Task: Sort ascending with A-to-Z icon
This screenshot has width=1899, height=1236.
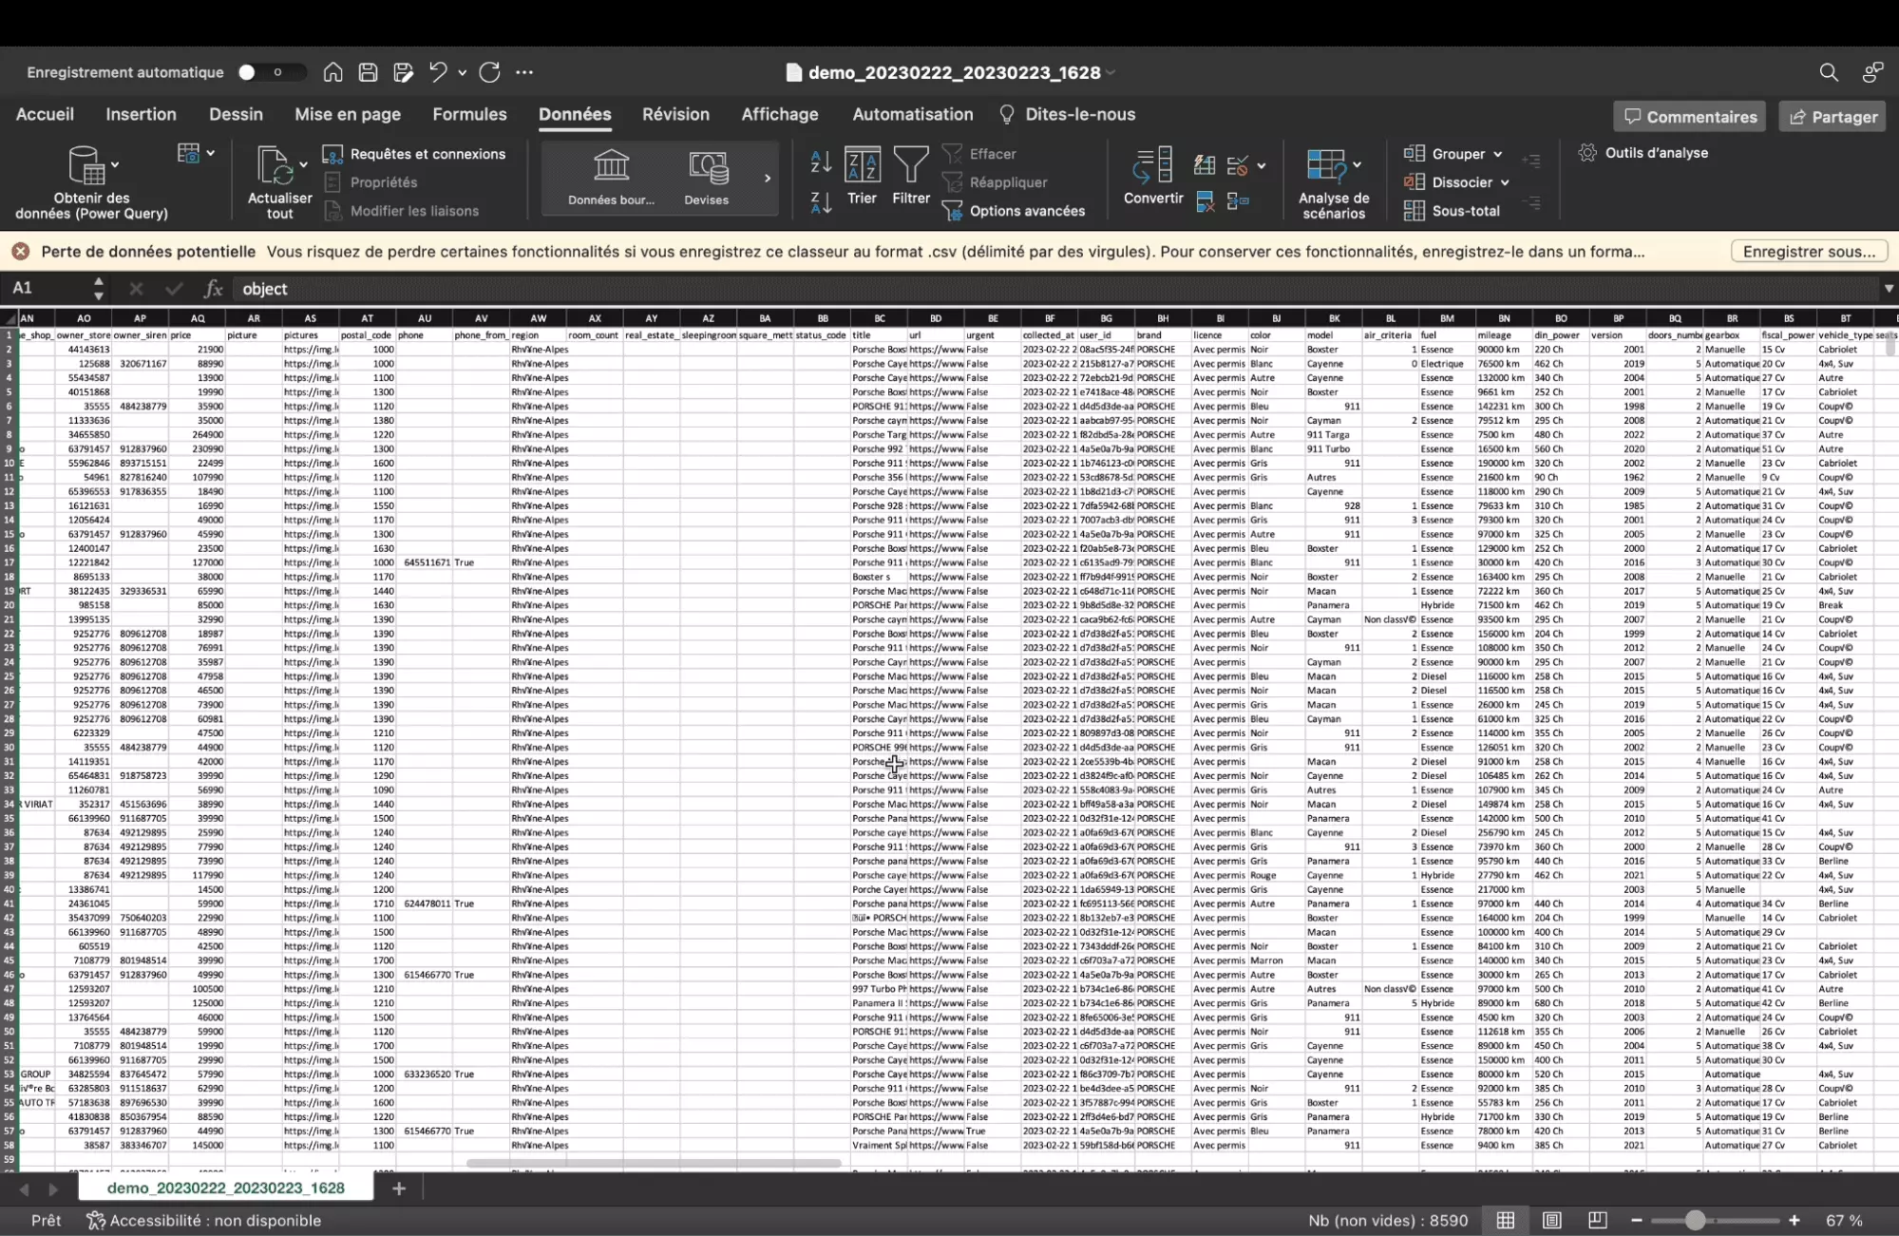Action: click(x=821, y=162)
